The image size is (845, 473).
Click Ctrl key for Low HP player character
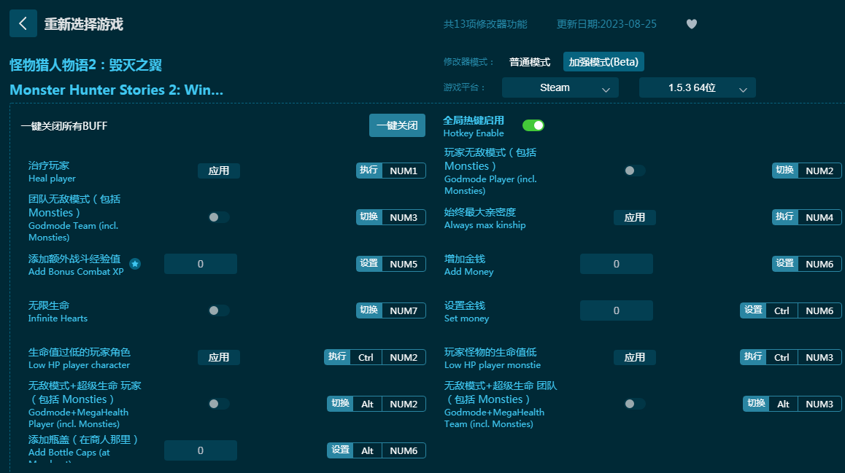pyautogui.click(x=366, y=357)
